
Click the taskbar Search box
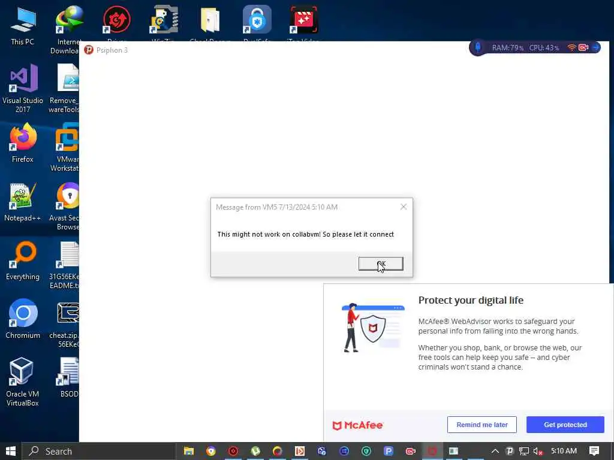coord(98,451)
